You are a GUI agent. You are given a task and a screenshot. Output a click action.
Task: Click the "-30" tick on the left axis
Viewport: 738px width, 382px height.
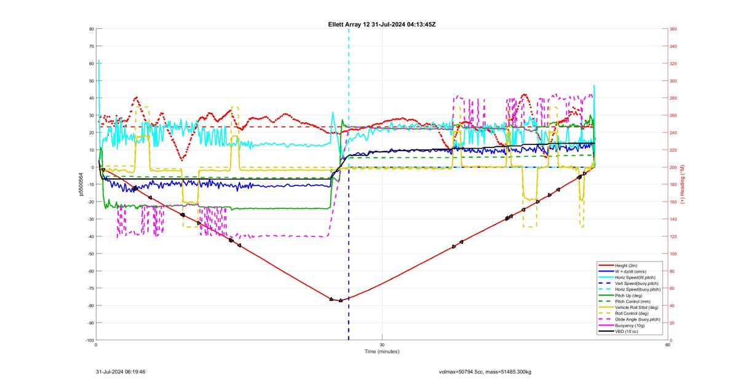90,219
